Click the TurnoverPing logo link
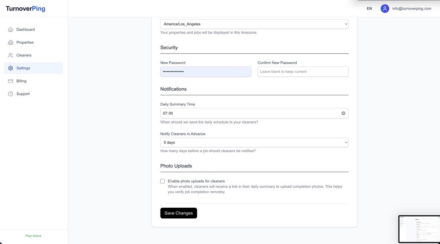440x244 pixels. 25,9
